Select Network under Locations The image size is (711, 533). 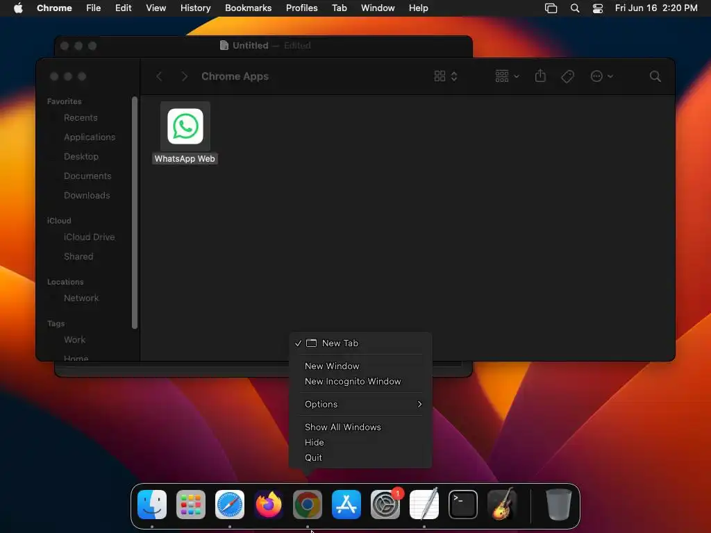(81, 298)
